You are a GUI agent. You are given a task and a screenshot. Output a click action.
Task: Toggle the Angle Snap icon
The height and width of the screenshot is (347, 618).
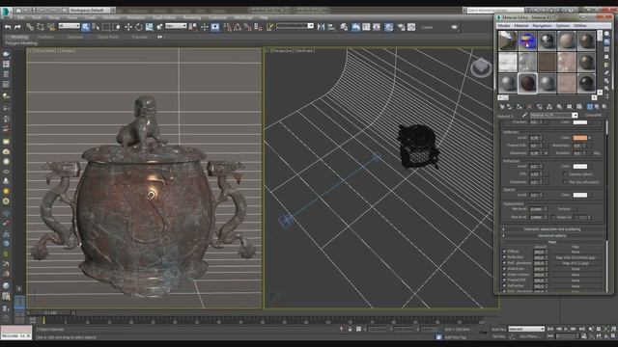(238, 27)
